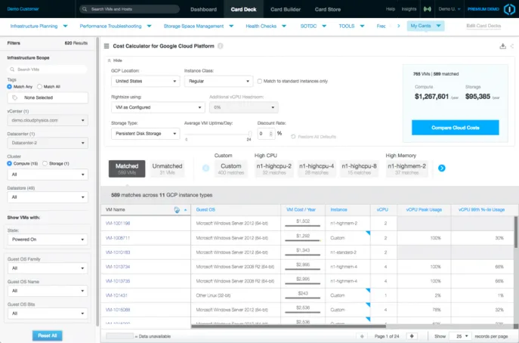Click Restore All Defaults reset icon
Viewport: 519px width, 343px height.
(293, 137)
